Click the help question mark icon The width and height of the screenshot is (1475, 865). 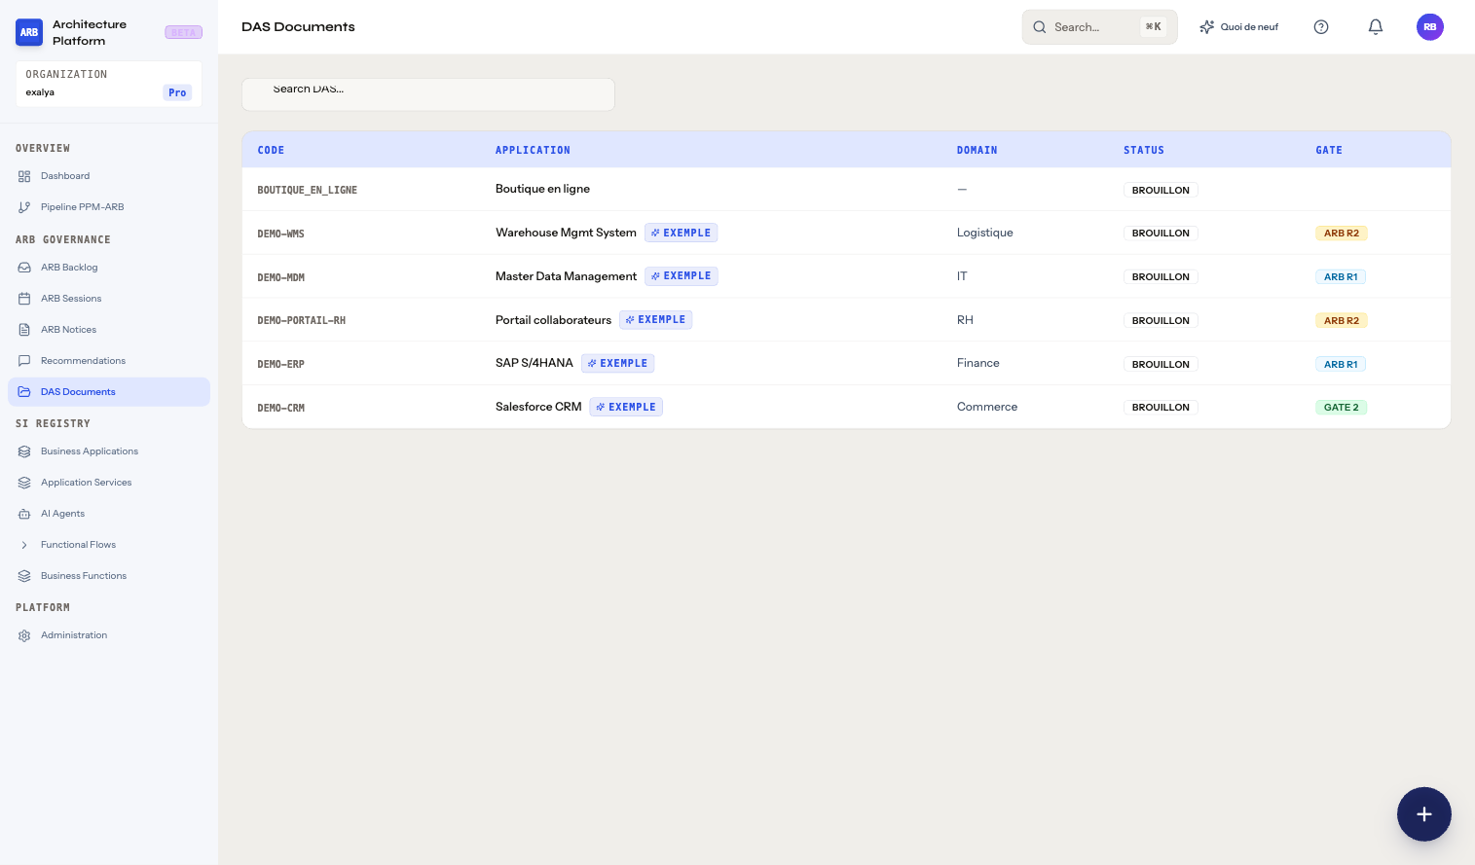[1321, 27]
